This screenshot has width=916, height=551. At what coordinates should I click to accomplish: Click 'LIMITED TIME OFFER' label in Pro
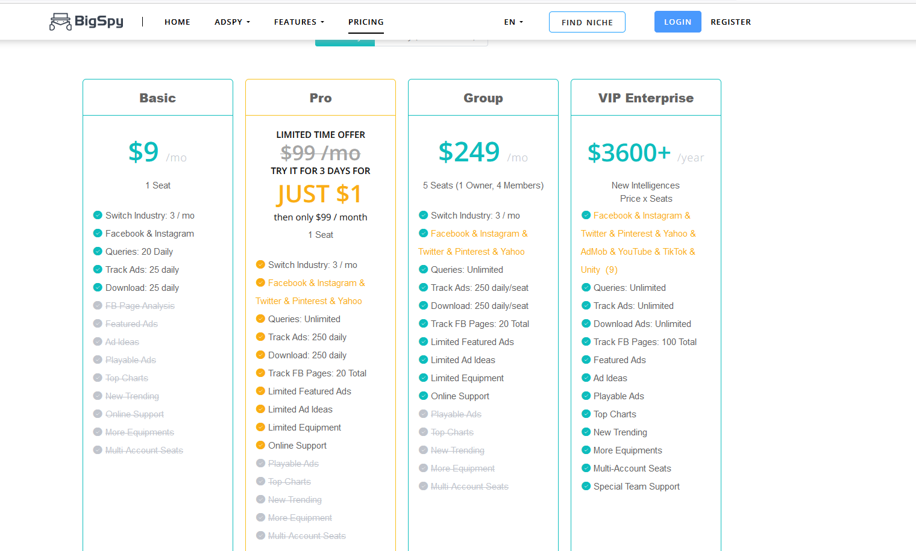[321, 135]
